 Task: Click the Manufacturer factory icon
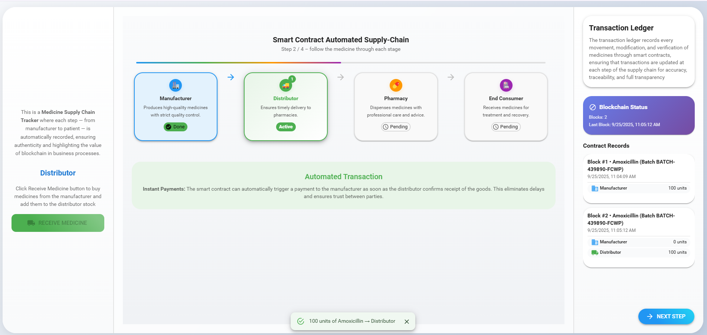click(x=176, y=85)
